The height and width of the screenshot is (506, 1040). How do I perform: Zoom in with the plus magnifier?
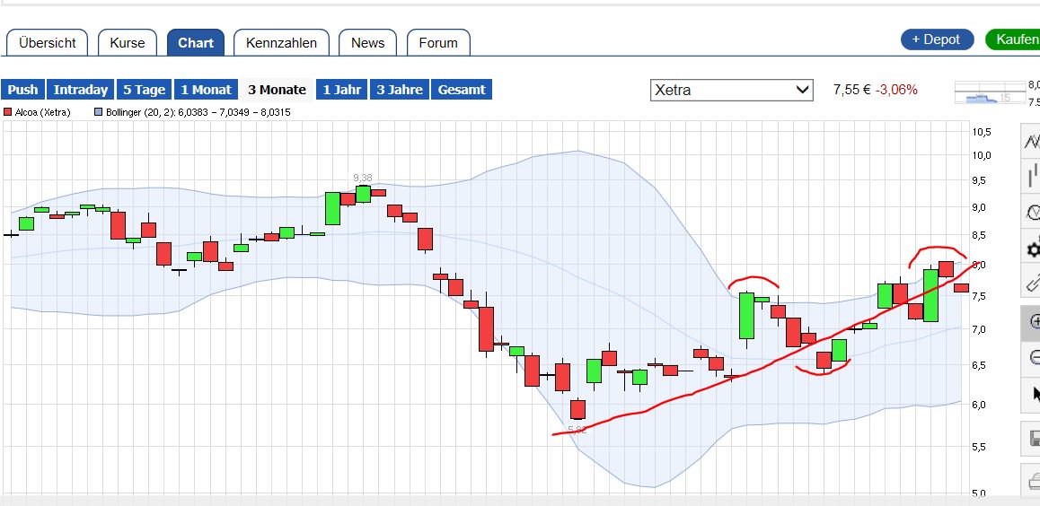(x=1032, y=321)
